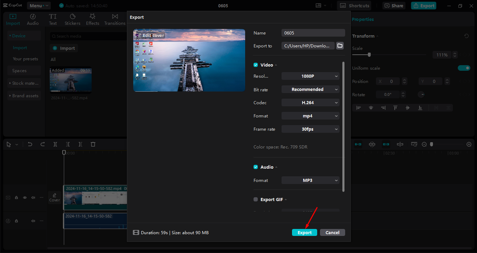This screenshot has height=253, width=477.
Task: Open the Resolution 1080P dropdown
Action: coord(310,76)
